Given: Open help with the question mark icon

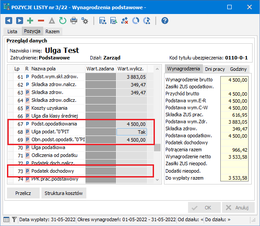Looking at the screenshot, I should (x=165, y=21).
